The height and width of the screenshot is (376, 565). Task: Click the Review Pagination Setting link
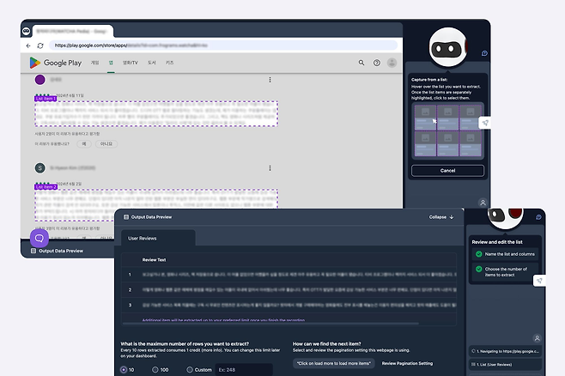tap(407, 364)
